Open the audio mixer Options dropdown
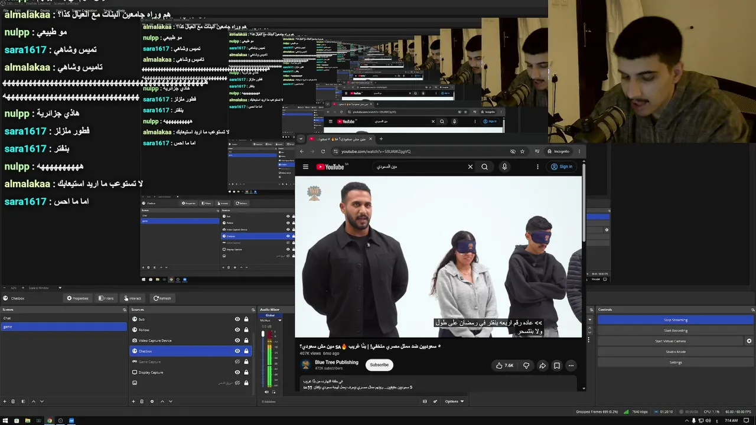 point(454,401)
